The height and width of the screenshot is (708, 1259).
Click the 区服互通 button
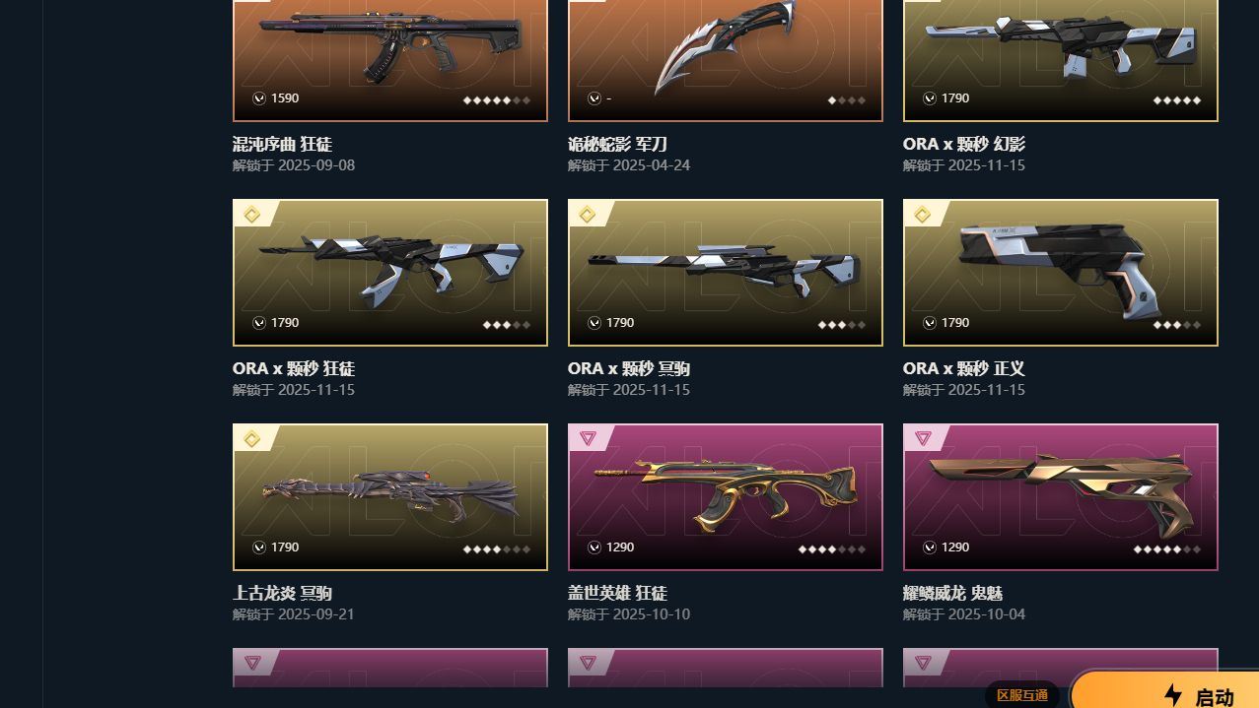(1022, 695)
